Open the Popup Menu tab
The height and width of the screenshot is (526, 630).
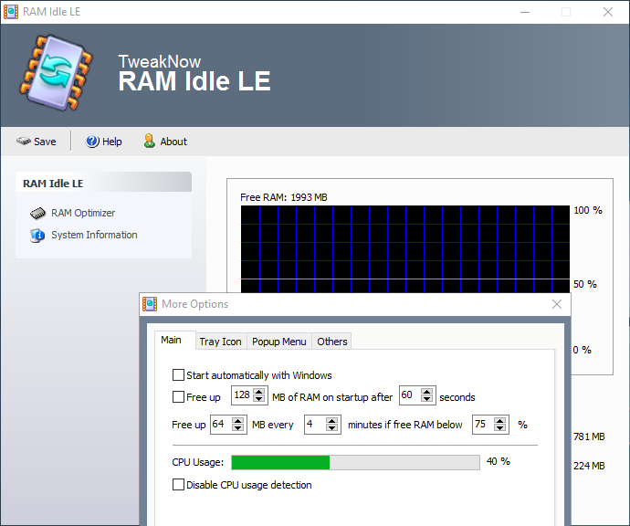click(x=279, y=342)
